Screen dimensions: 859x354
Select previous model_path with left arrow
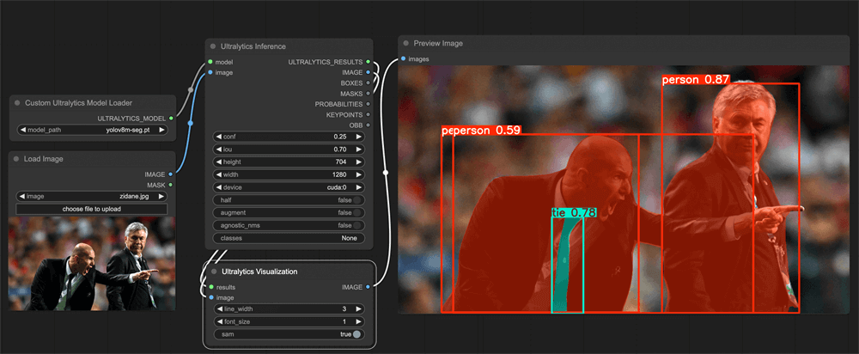tap(22, 131)
